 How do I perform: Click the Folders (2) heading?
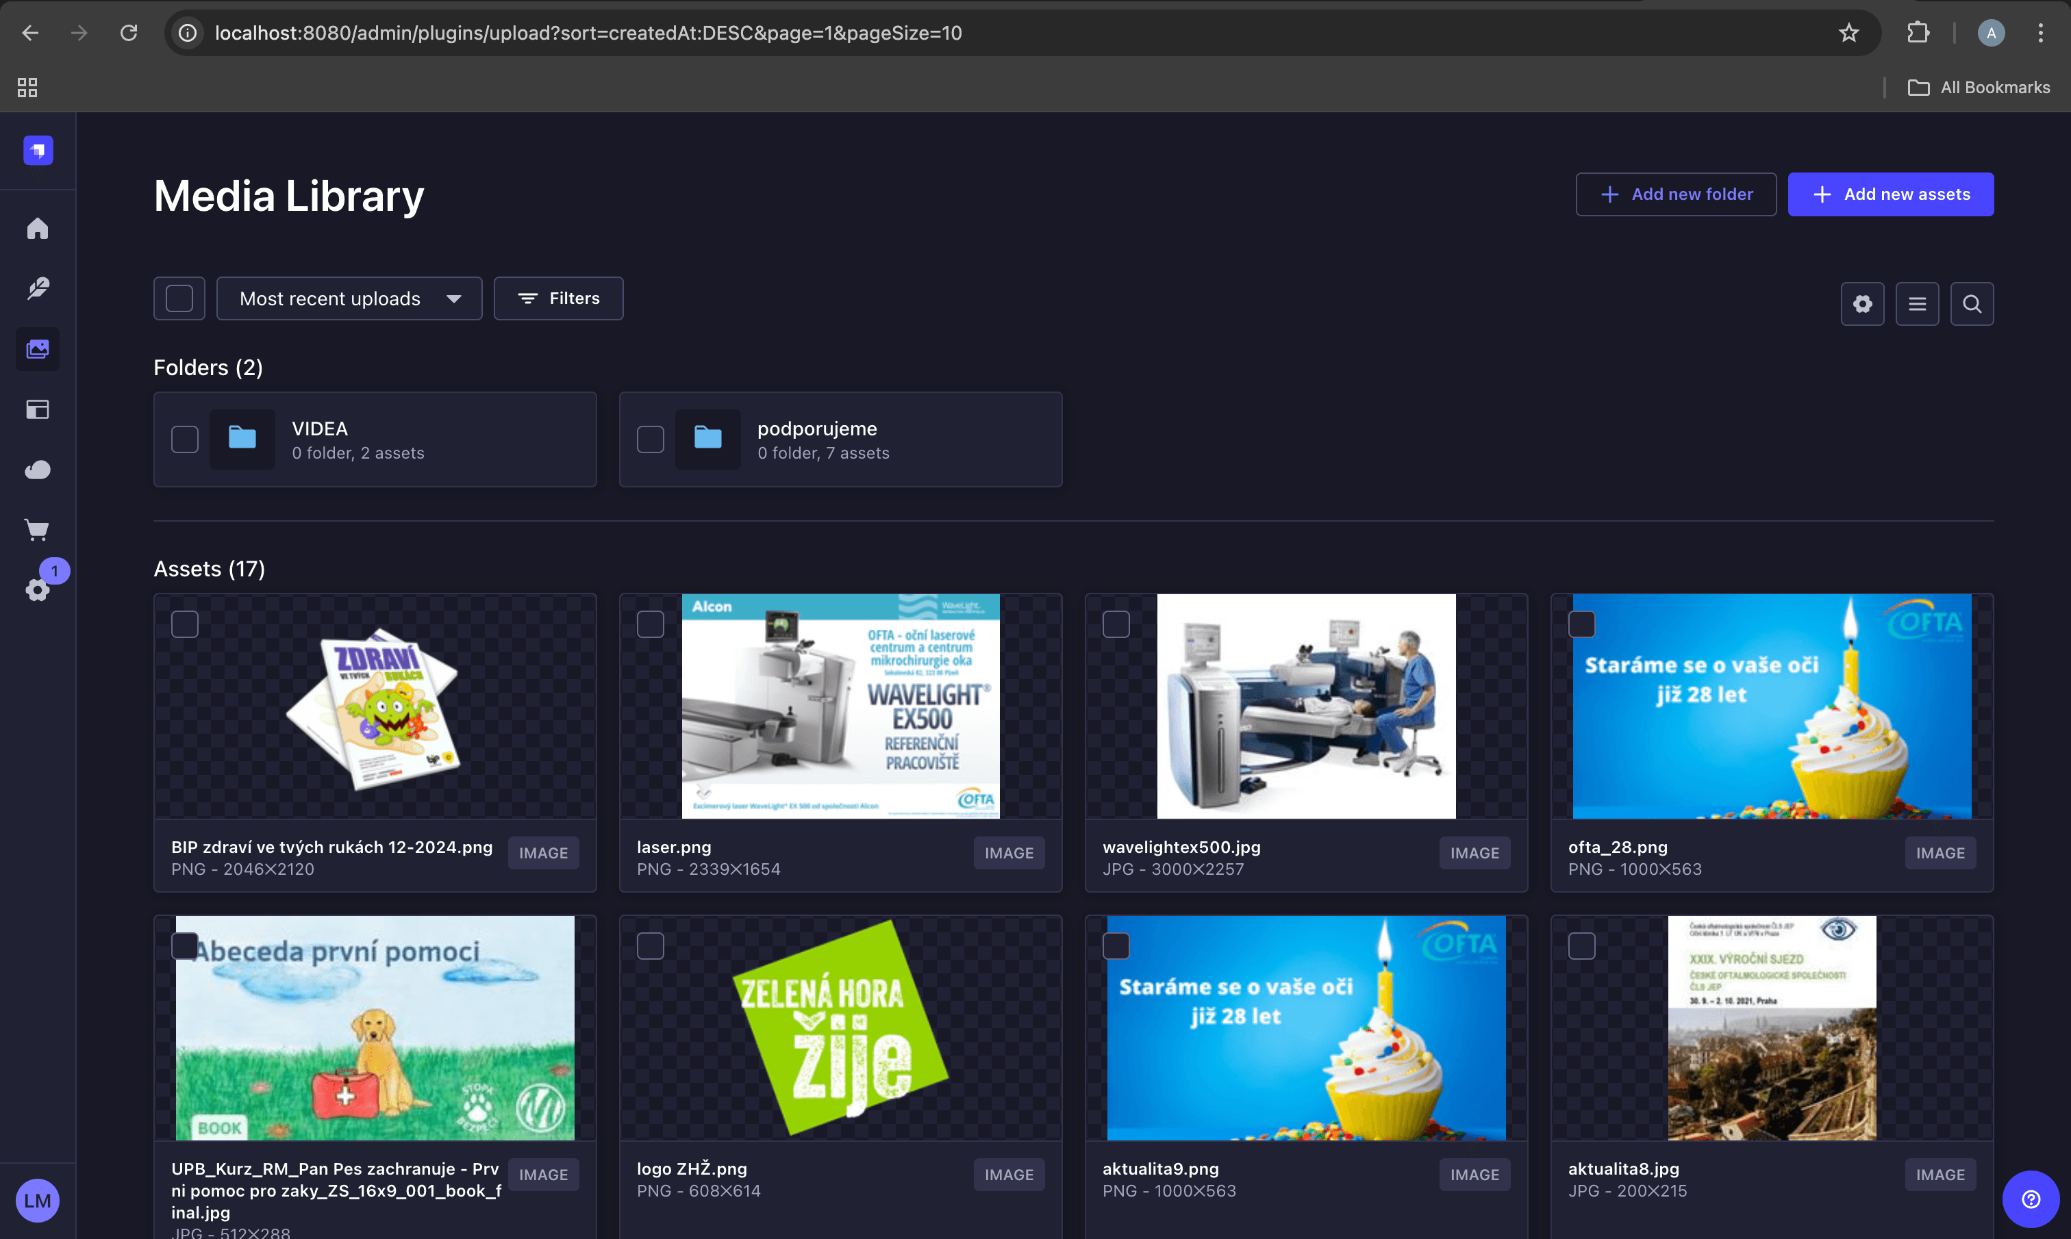tap(208, 368)
